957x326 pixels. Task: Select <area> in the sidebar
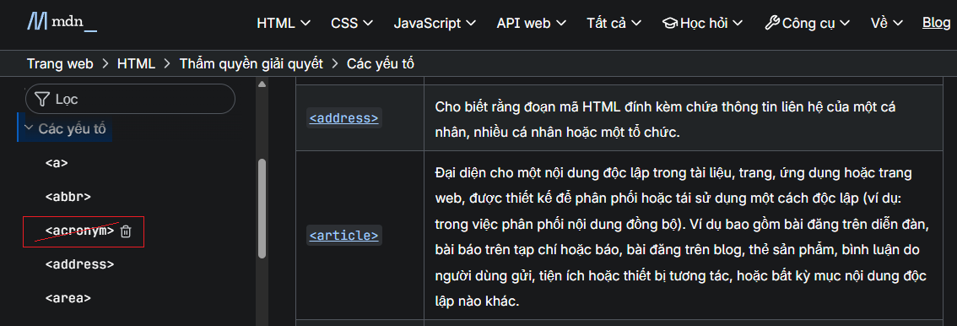(x=68, y=298)
